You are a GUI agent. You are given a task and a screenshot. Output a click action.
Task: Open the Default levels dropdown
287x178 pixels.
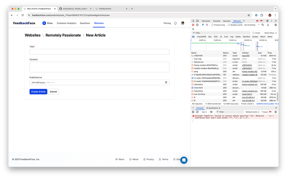[252, 112]
